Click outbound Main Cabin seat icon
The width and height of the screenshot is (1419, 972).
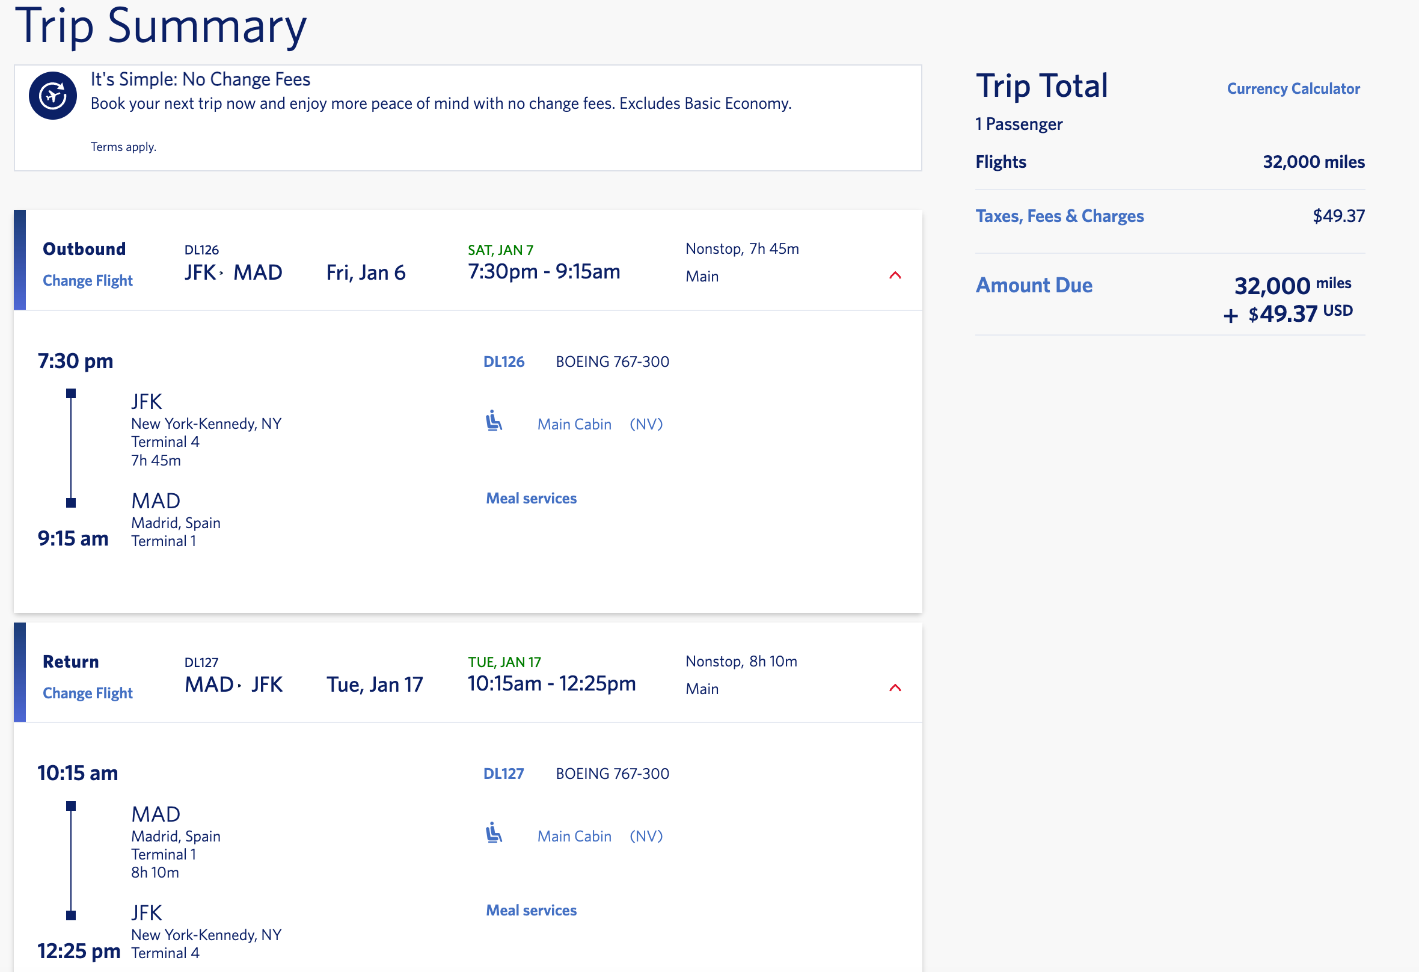click(494, 422)
